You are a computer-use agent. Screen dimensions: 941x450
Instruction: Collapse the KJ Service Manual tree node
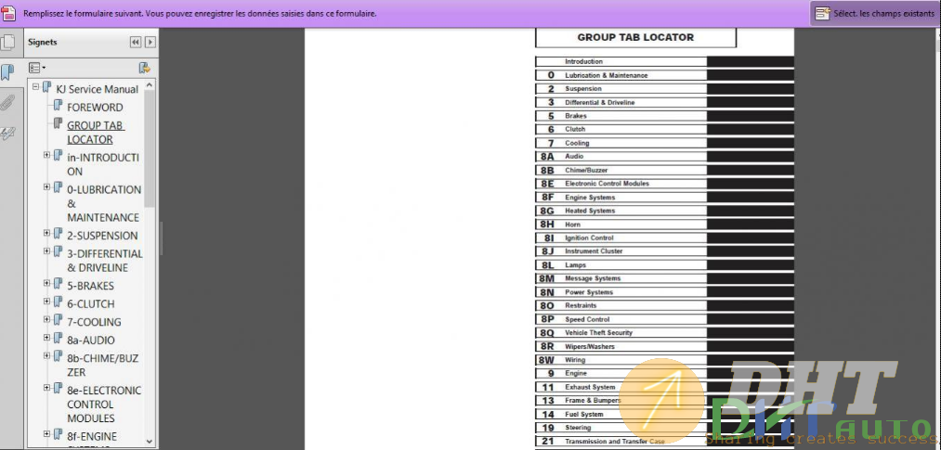35,87
